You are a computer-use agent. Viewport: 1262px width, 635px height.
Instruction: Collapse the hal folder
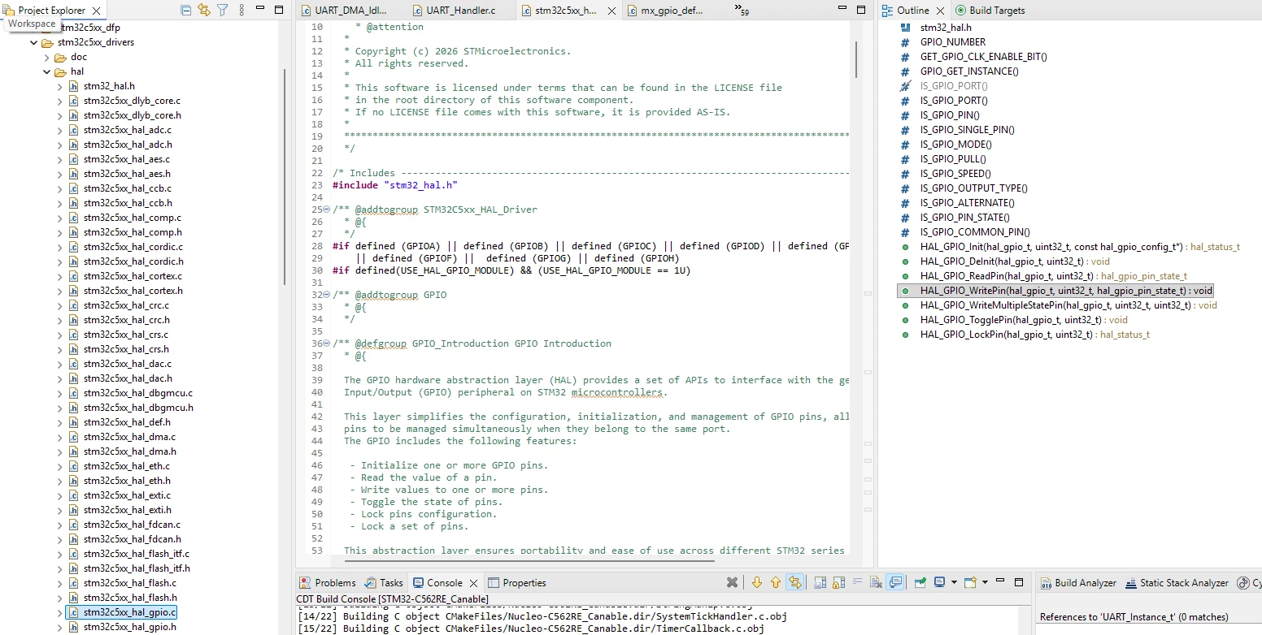[x=46, y=71]
